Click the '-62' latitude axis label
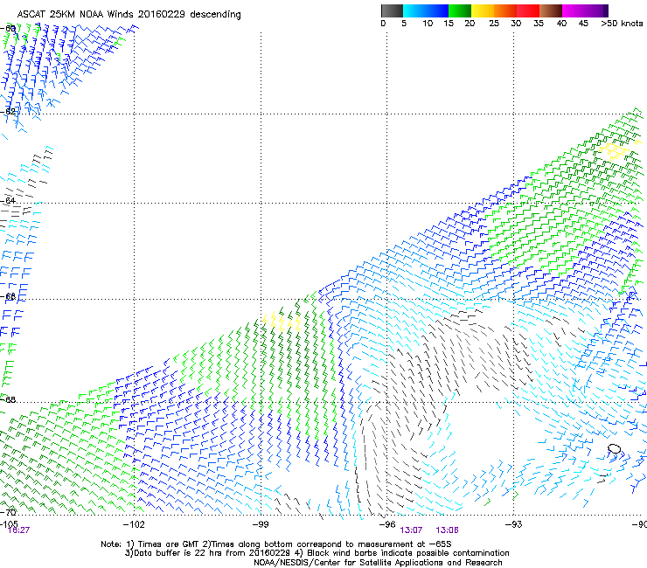 (8, 111)
